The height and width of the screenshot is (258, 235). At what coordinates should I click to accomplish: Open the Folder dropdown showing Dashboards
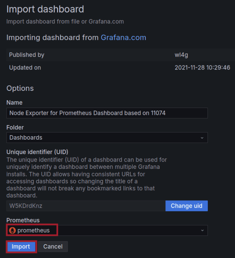coord(107,138)
